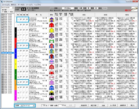Check the 2着 box for horse 8
The height and width of the screenshot is (109, 139).
[24, 56]
